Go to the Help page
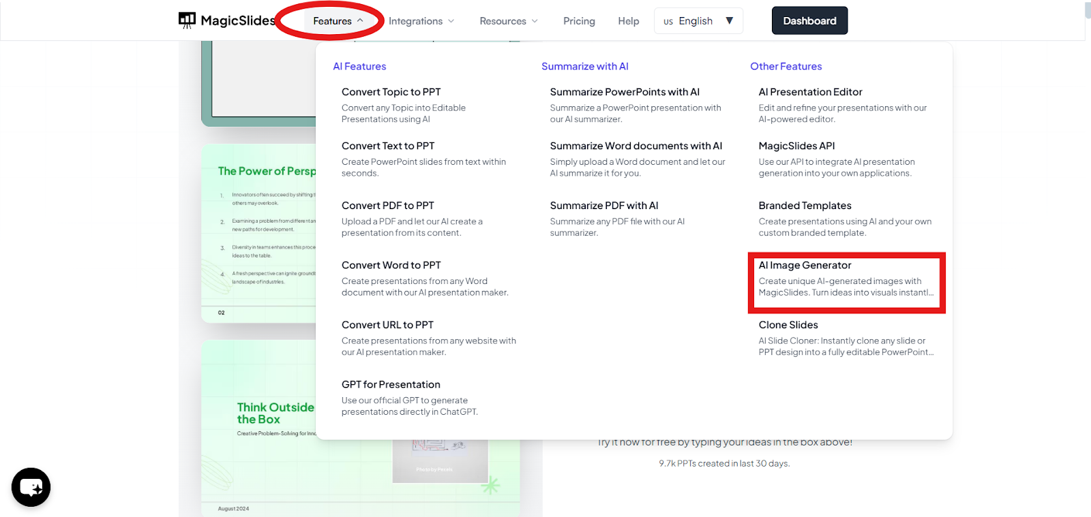 click(629, 21)
